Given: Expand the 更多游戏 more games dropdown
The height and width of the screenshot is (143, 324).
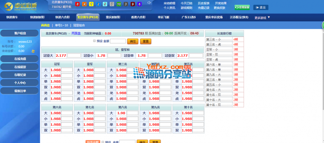Looking at the screenshot, I should click(x=262, y=18).
